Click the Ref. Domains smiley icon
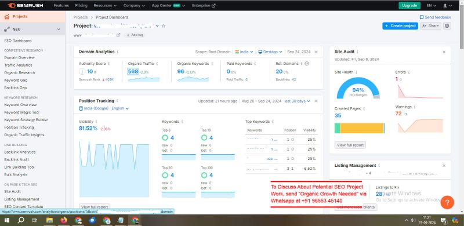Image resolution: width=464 pixels, height=226 pixels. point(307,63)
